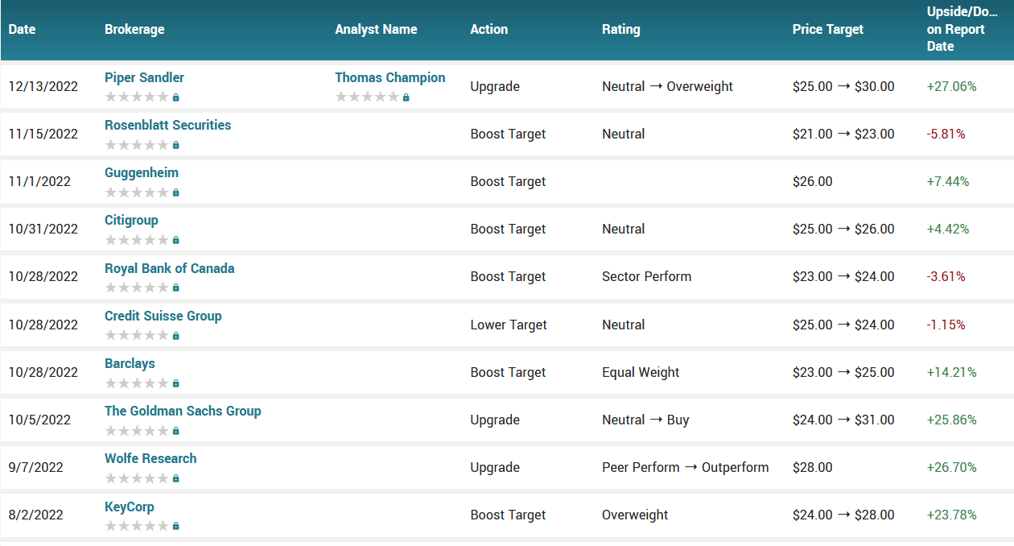Click the $24.00 → $31.00 price target
This screenshot has width=1014, height=546.
pos(843,420)
